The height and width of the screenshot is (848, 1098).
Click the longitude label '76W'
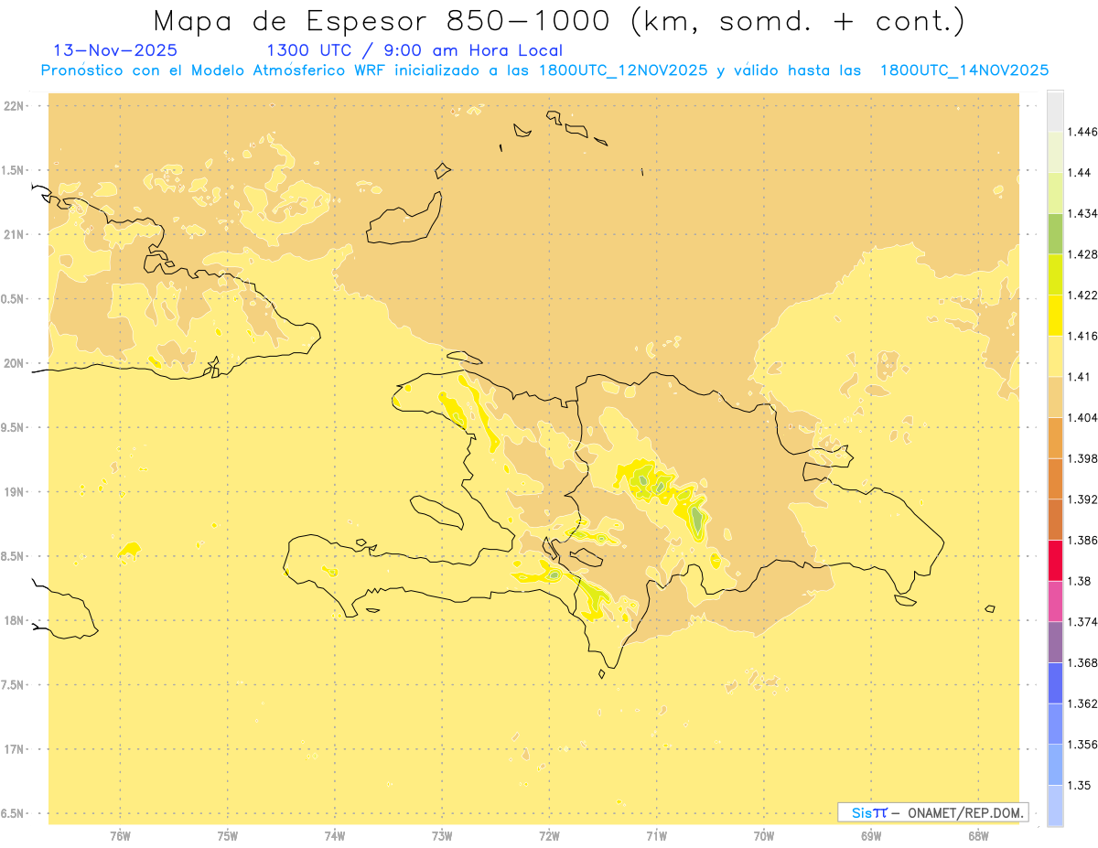click(120, 835)
